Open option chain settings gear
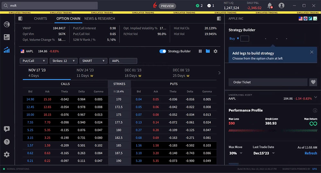This screenshot has height=173, width=321. coord(215,51)
